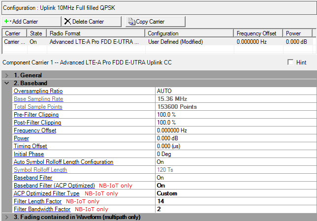The width and height of the screenshot is (317, 221).
Task: Open the Post-Filter Clipping link
Action: tap(37, 123)
